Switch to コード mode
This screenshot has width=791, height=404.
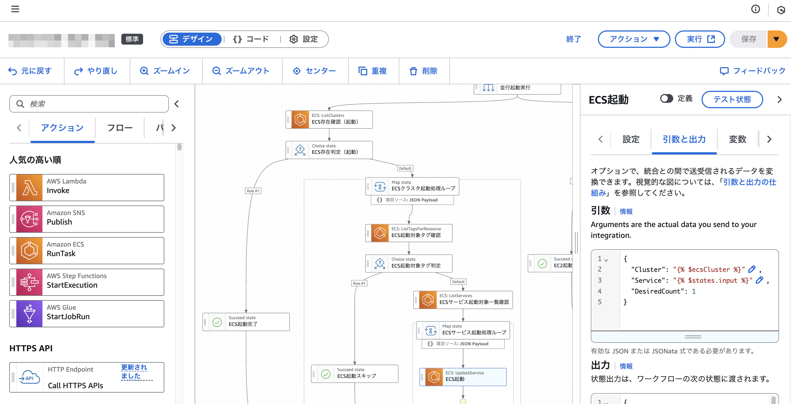coord(251,39)
